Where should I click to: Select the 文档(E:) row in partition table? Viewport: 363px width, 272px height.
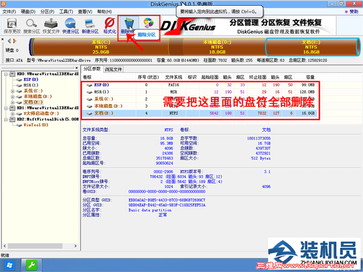click(x=200, y=113)
